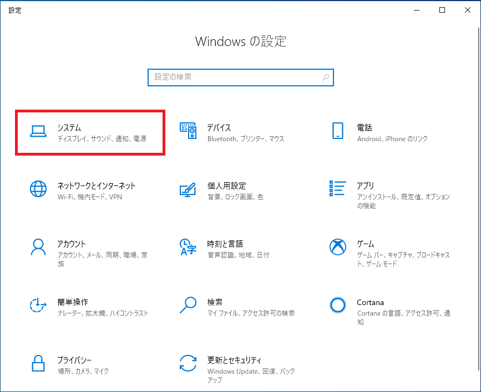This screenshot has width=481, height=392.
Task: Open the デバイス settings heading
Action: click(219, 128)
